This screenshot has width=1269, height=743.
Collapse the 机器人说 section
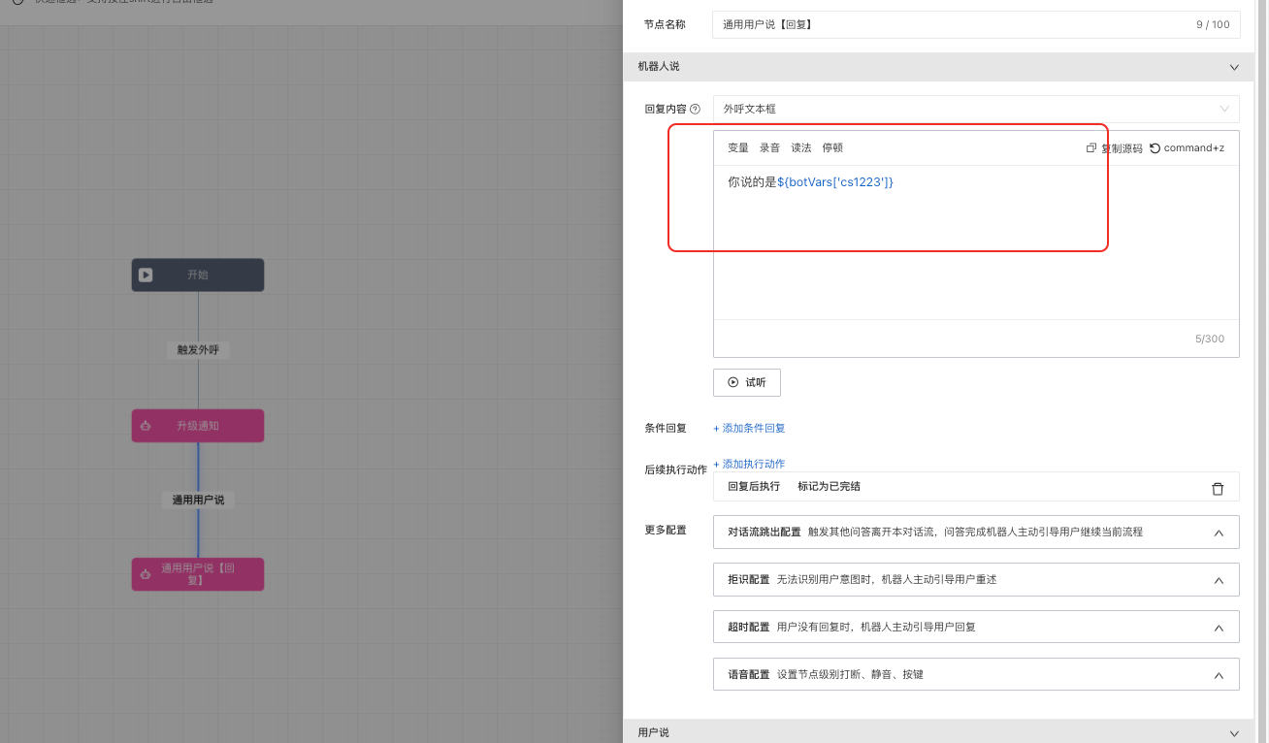coord(1234,67)
